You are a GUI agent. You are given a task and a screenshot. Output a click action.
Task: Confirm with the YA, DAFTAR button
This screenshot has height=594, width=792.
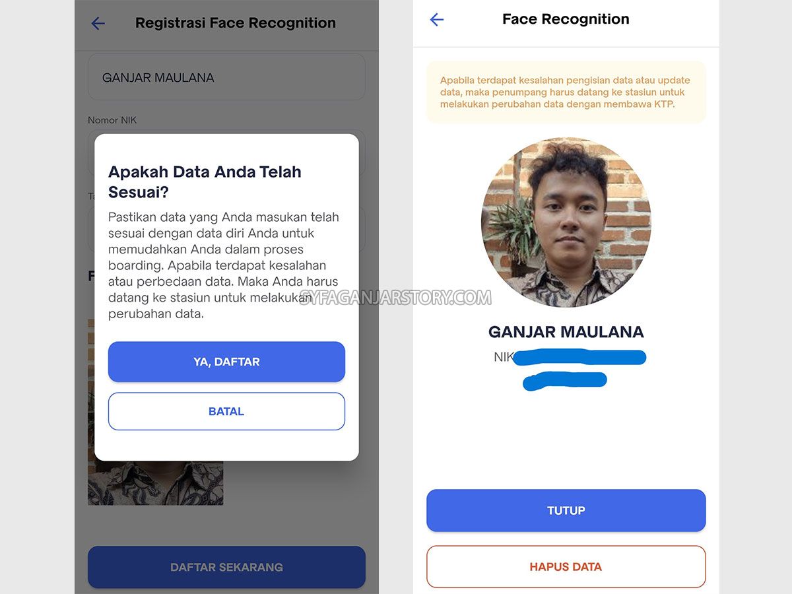[x=226, y=362]
